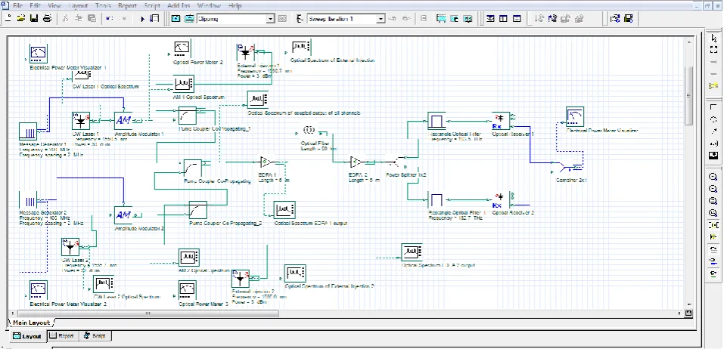
Task: Click the Paste clipboard icon
Action: click(92, 18)
